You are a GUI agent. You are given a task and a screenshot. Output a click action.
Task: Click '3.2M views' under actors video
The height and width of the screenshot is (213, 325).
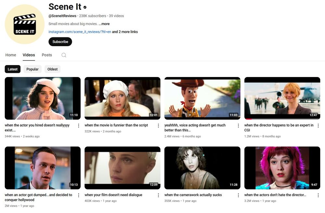click(x=252, y=201)
